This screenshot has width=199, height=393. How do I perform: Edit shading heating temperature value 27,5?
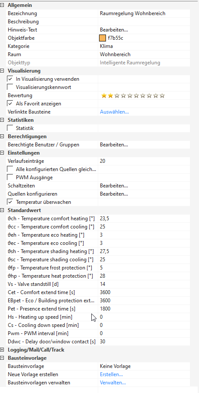point(144,251)
